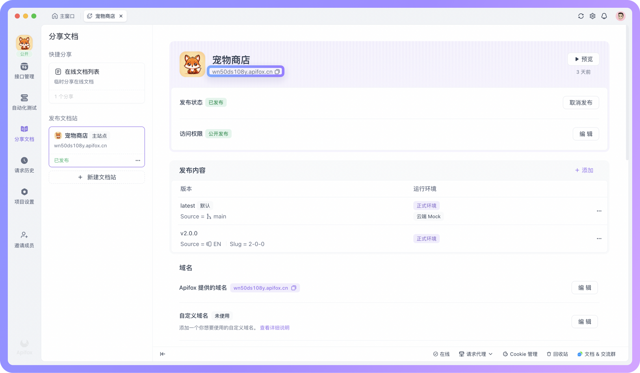640x373 pixels.
Task: Select the 宠物商店 主站点 card
Action: [x=97, y=147]
